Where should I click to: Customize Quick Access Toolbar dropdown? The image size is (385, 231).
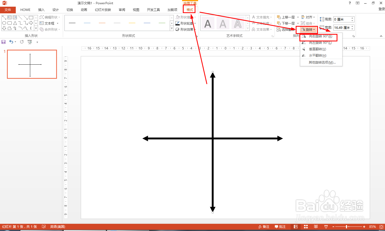(37, 42)
